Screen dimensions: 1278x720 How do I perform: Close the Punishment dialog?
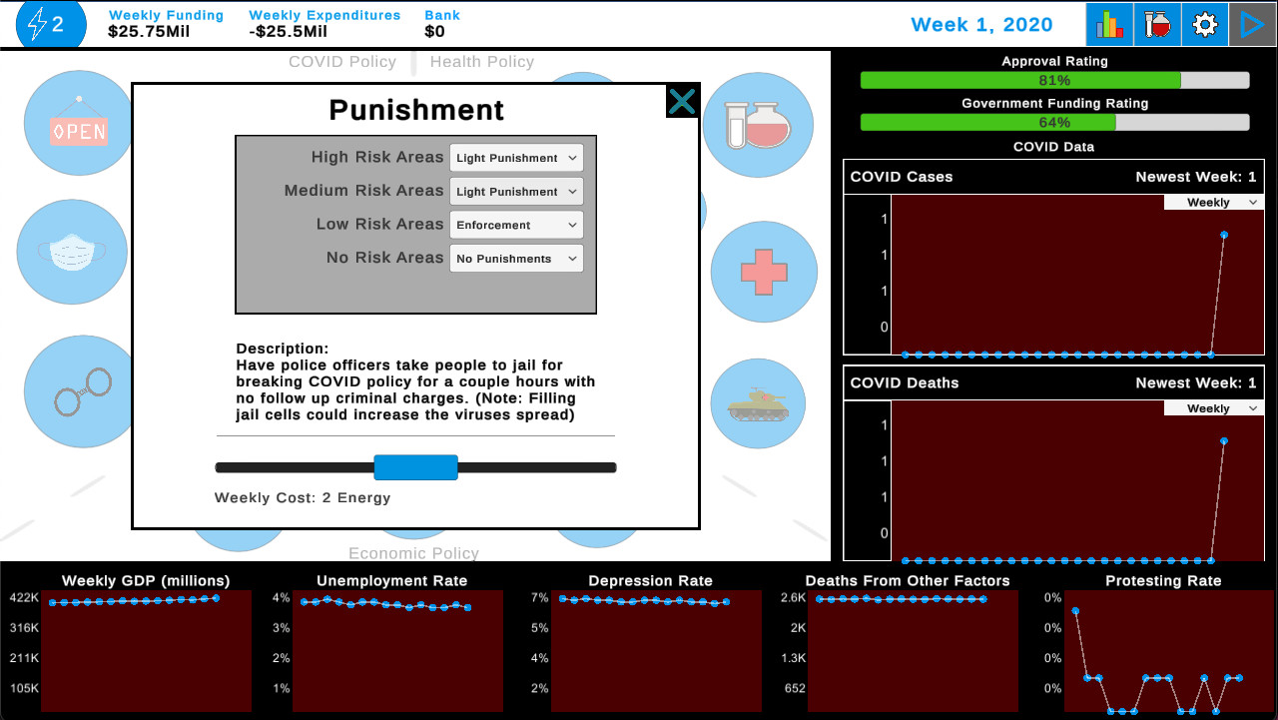pos(682,101)
